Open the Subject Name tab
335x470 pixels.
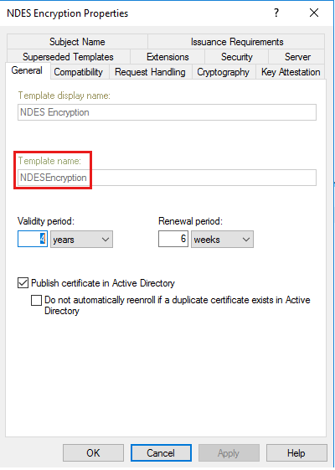coord(77,42)
